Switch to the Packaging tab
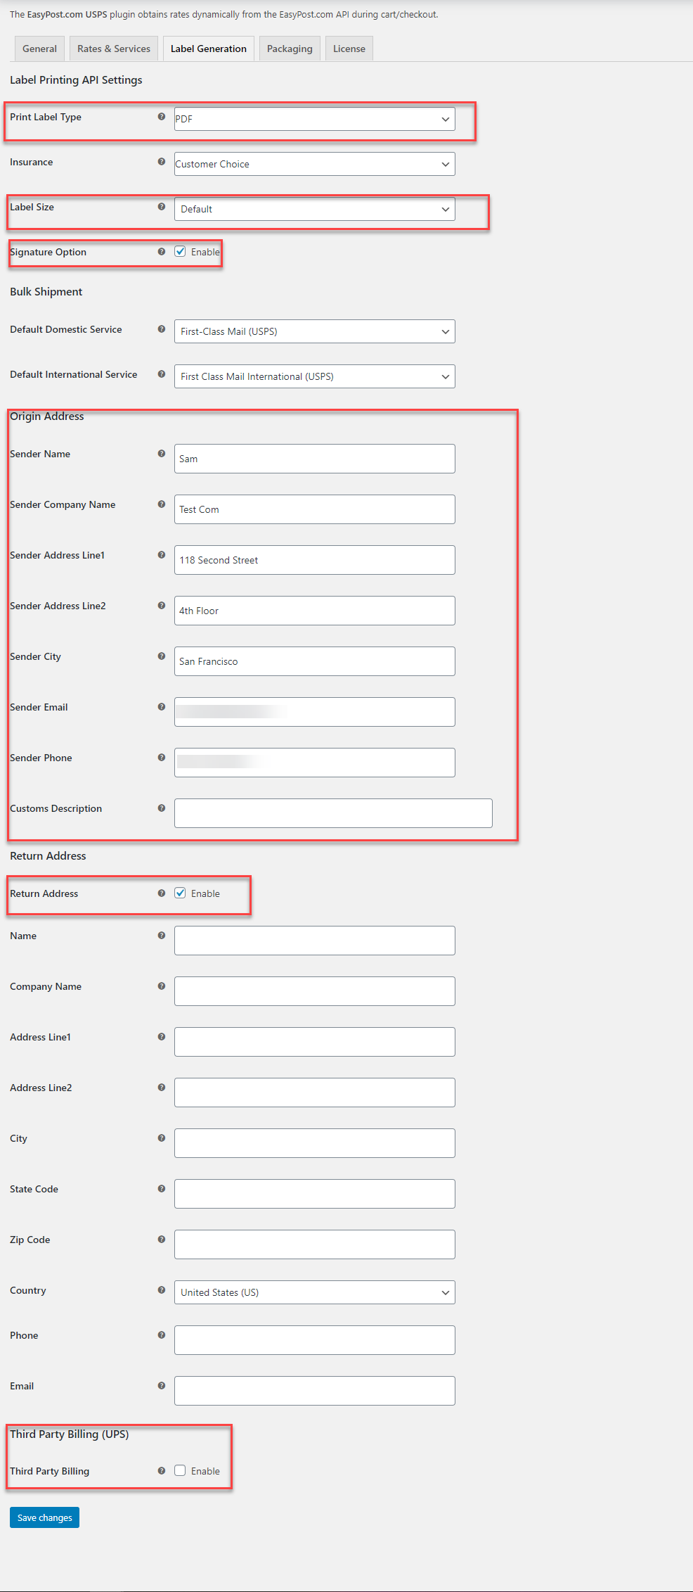Viewport: 693px width, 1592px height. (289, 48)
